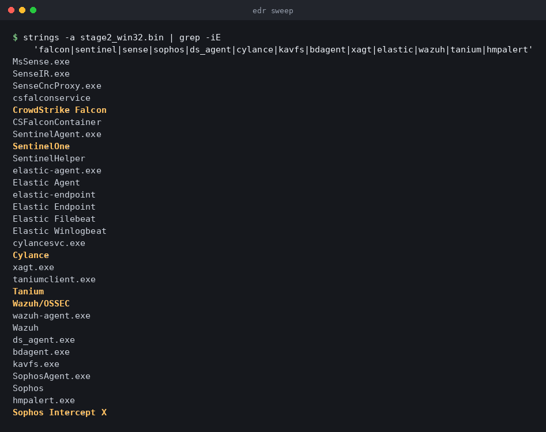Viewport: 546px width, 432px height.
Task: Click the green maximize window button
Action: [x=33, y=10]
